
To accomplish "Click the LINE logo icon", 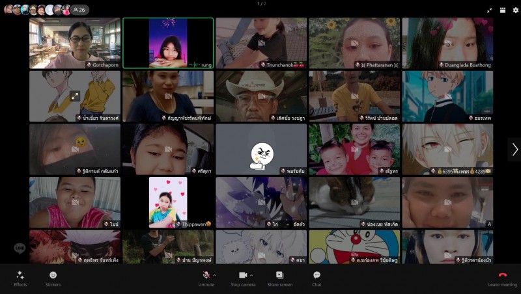I will pos(20,248).
